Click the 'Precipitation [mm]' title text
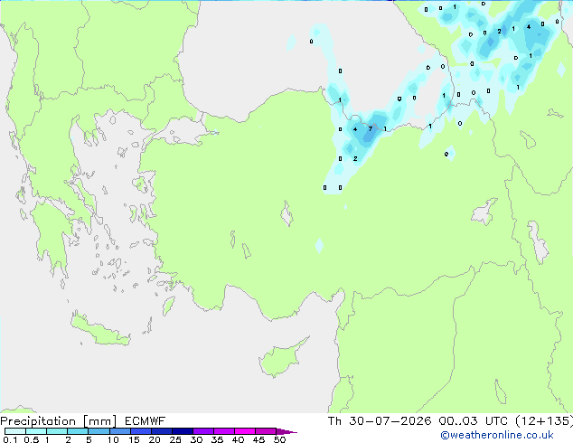The width and height of the screenshot is (573, 443). [59, 421]
